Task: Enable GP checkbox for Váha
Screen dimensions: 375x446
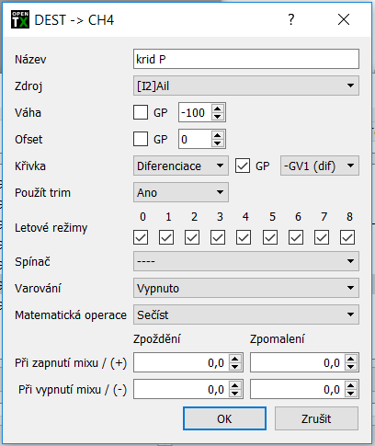Action: pos(141,112)
